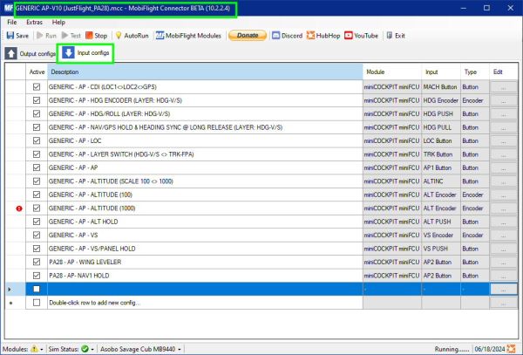Click the icon next to date in status bar
The image size is (523, 355).
click(511, 349)
